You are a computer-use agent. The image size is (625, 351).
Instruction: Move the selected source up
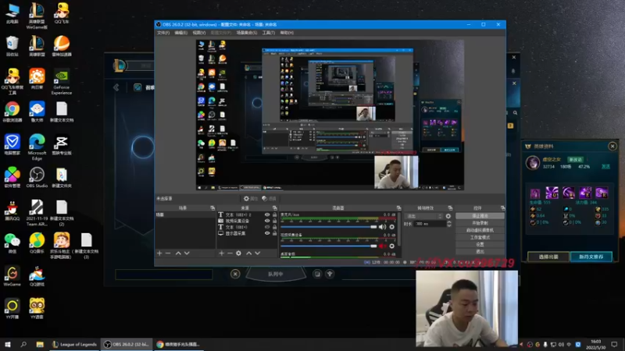(248, 253)
